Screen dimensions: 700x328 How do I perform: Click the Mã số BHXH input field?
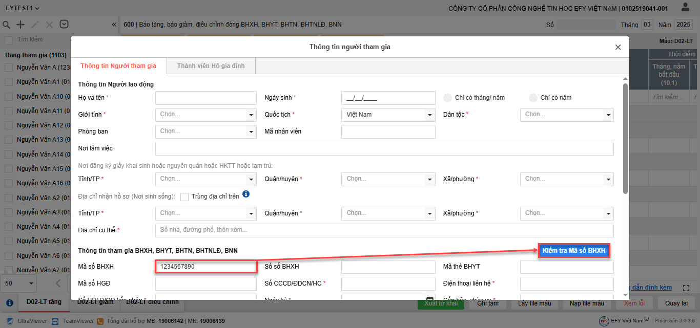pos(205,267)
